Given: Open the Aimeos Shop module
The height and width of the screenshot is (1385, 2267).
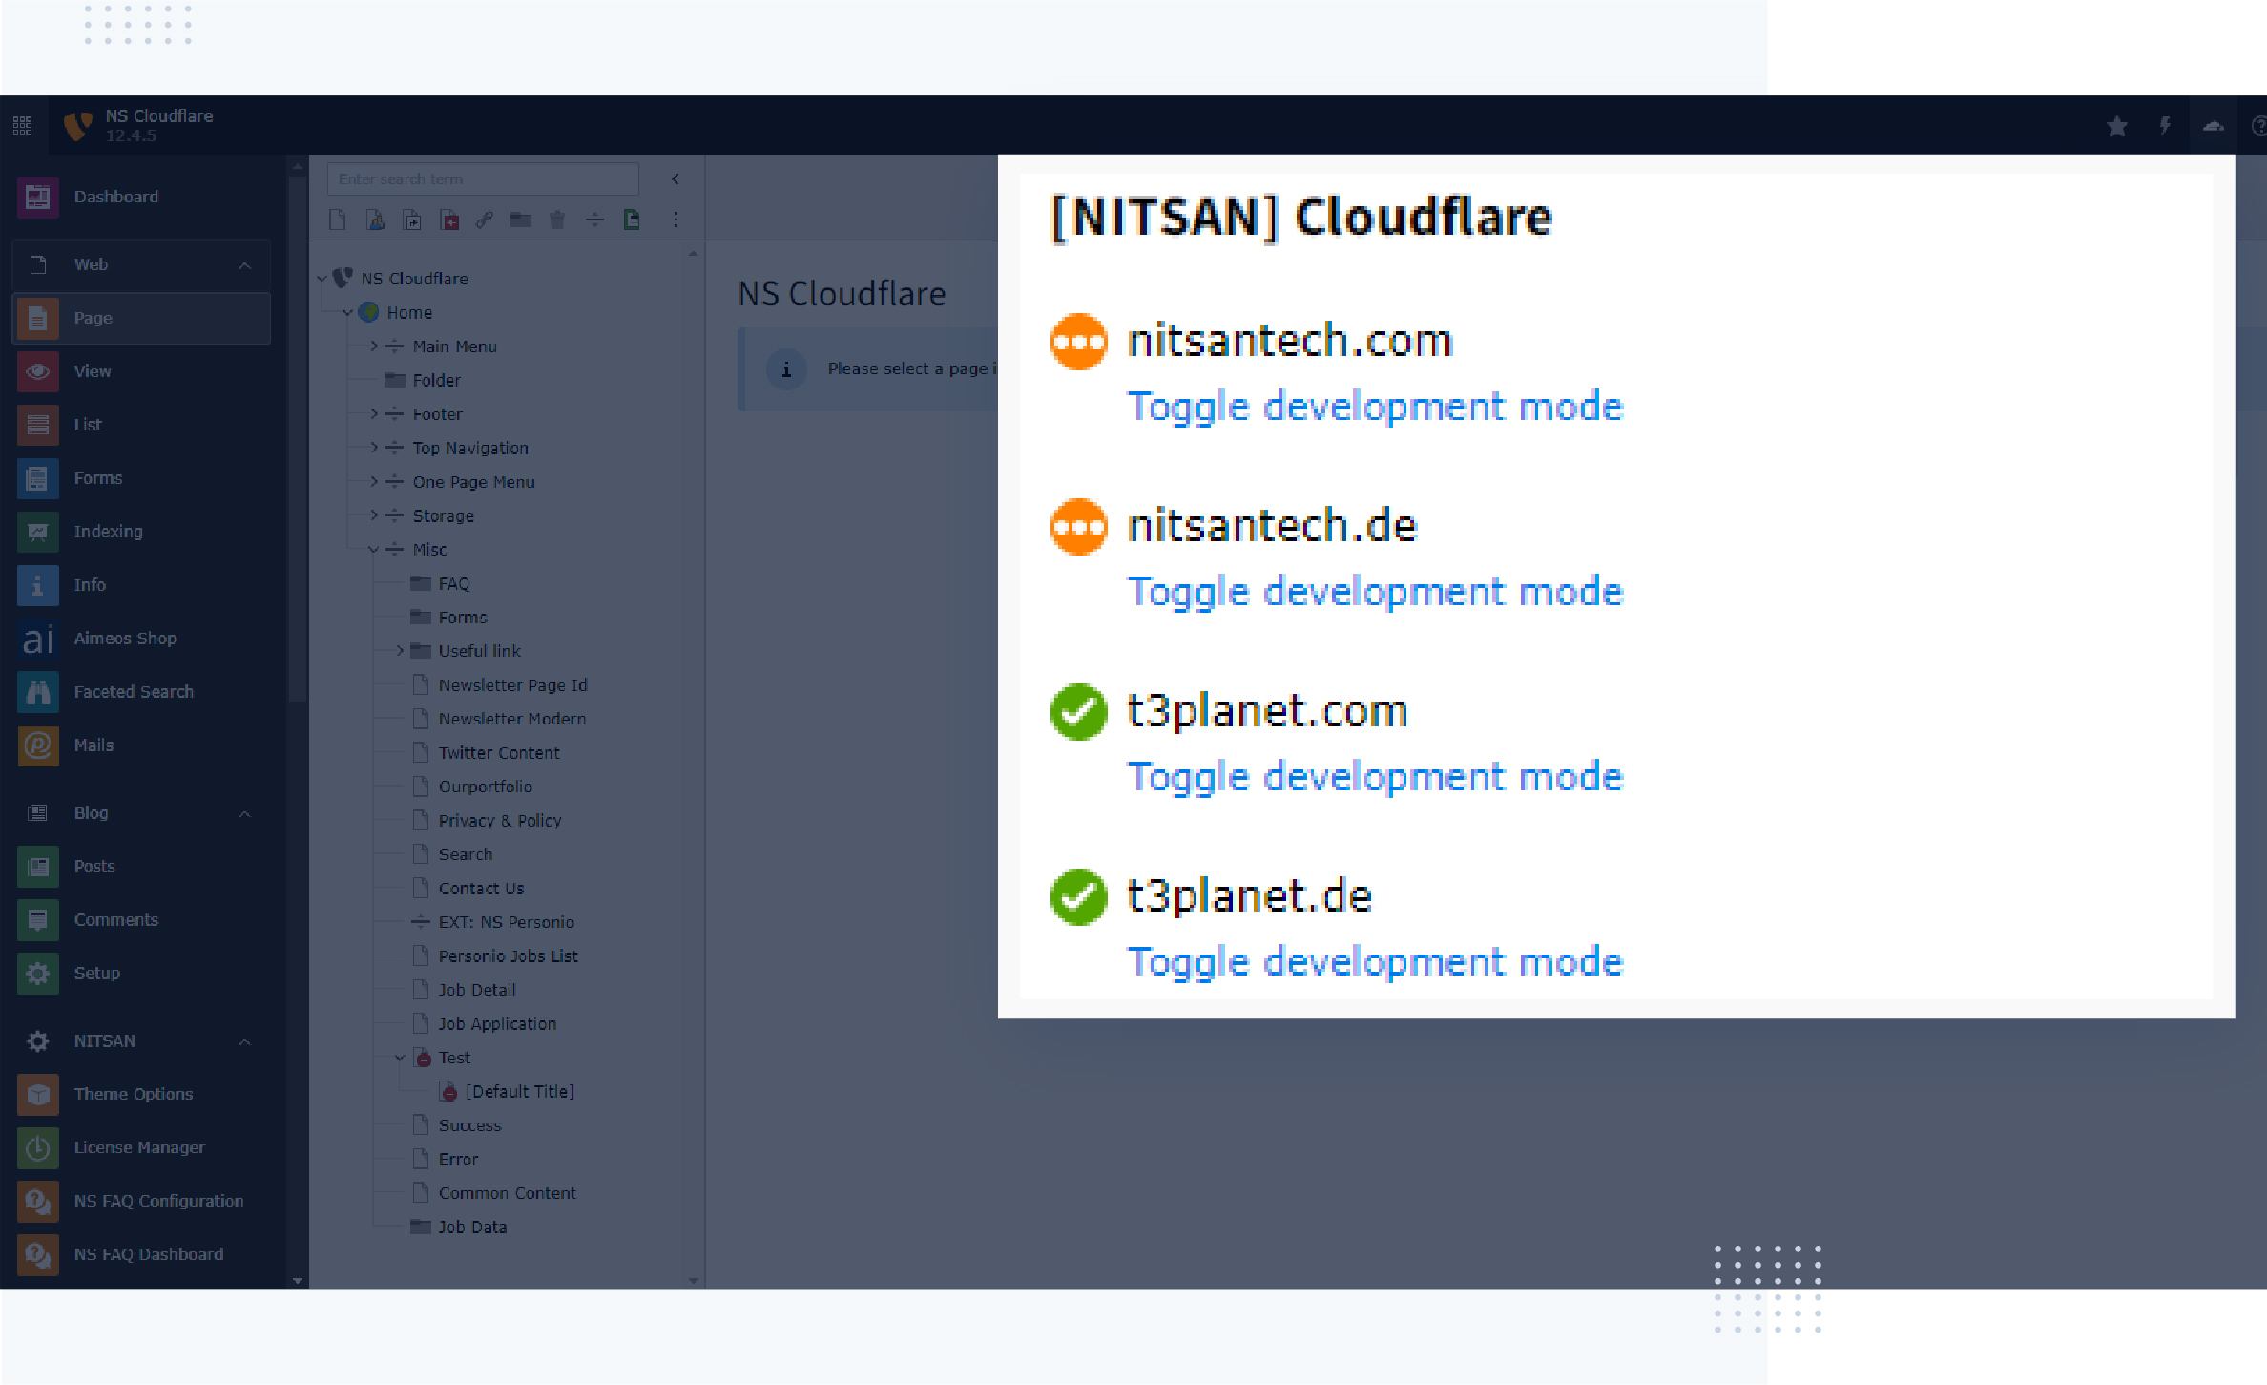Looking at the screenshot, I should click(x=124, y=639).
